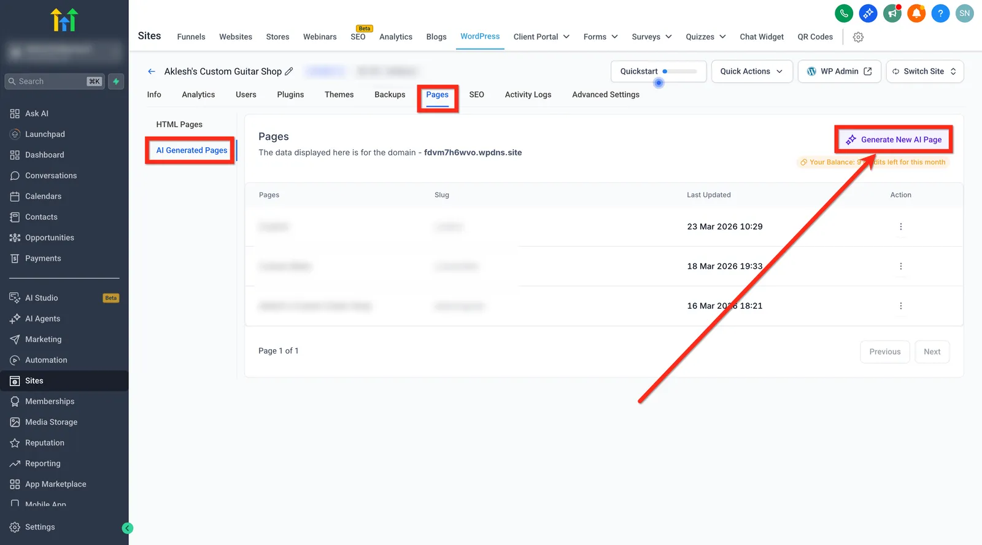This screenshot has height=545, width=982.
Task: Switch to the Backups tab
Action: coord(390,95)
